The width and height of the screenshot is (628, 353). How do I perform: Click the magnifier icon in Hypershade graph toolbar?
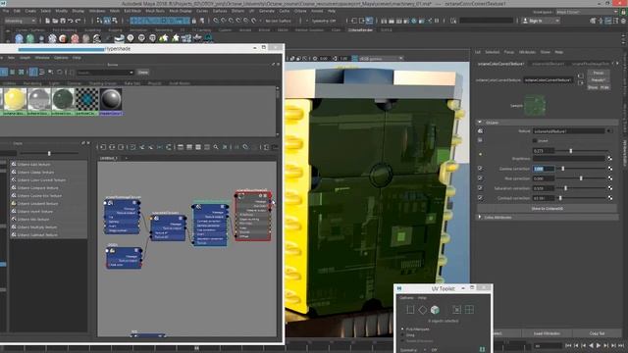(x=216, y=147)
